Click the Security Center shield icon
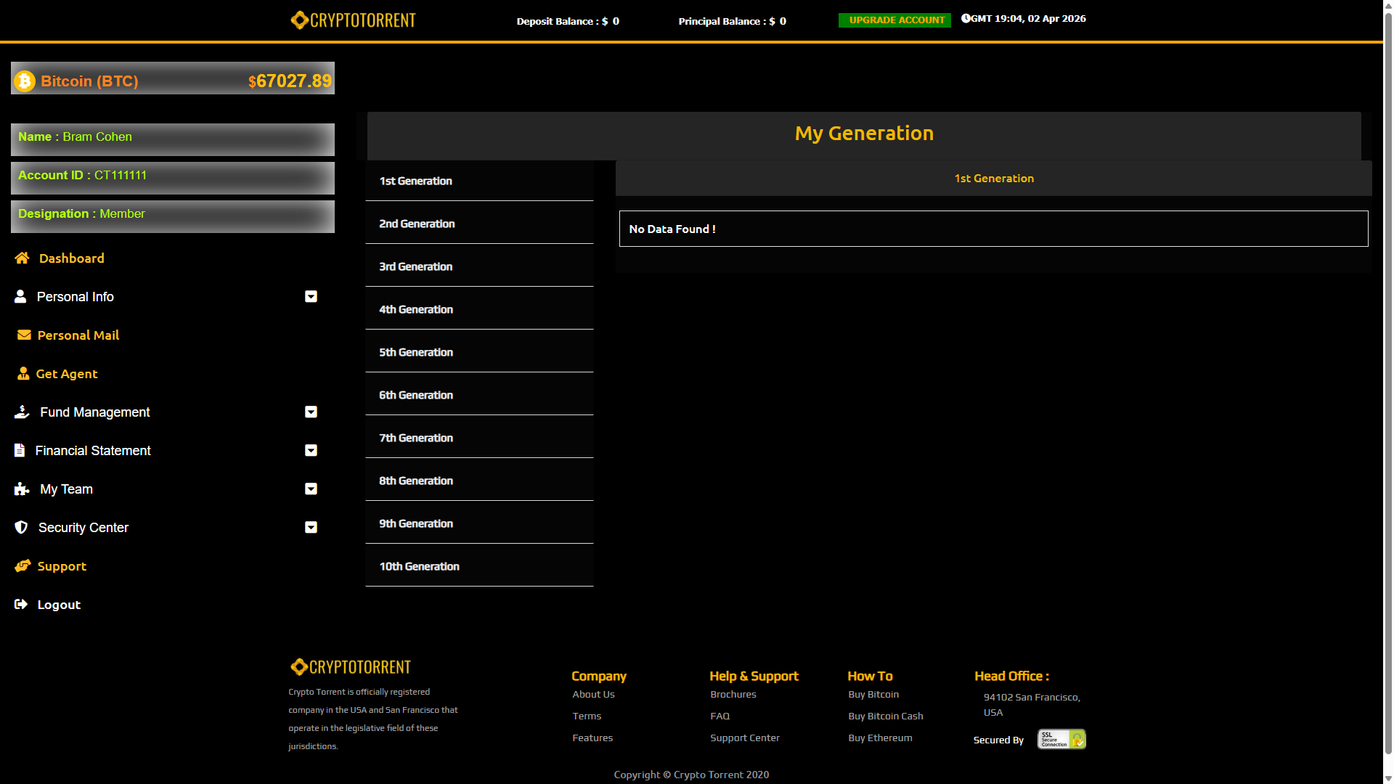Viewport: 1394px width, 784px height. coord(21,527)
